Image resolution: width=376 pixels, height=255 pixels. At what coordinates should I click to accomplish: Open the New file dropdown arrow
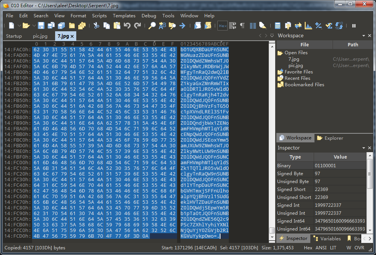(x=19, y=26)
